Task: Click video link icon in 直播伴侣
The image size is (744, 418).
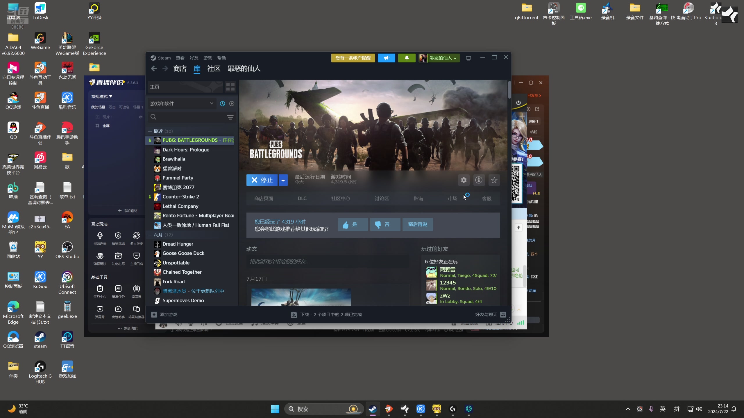Action: 100,238
